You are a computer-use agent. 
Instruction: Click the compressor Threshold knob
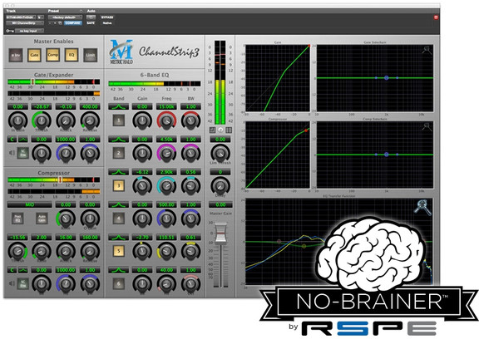17,251
